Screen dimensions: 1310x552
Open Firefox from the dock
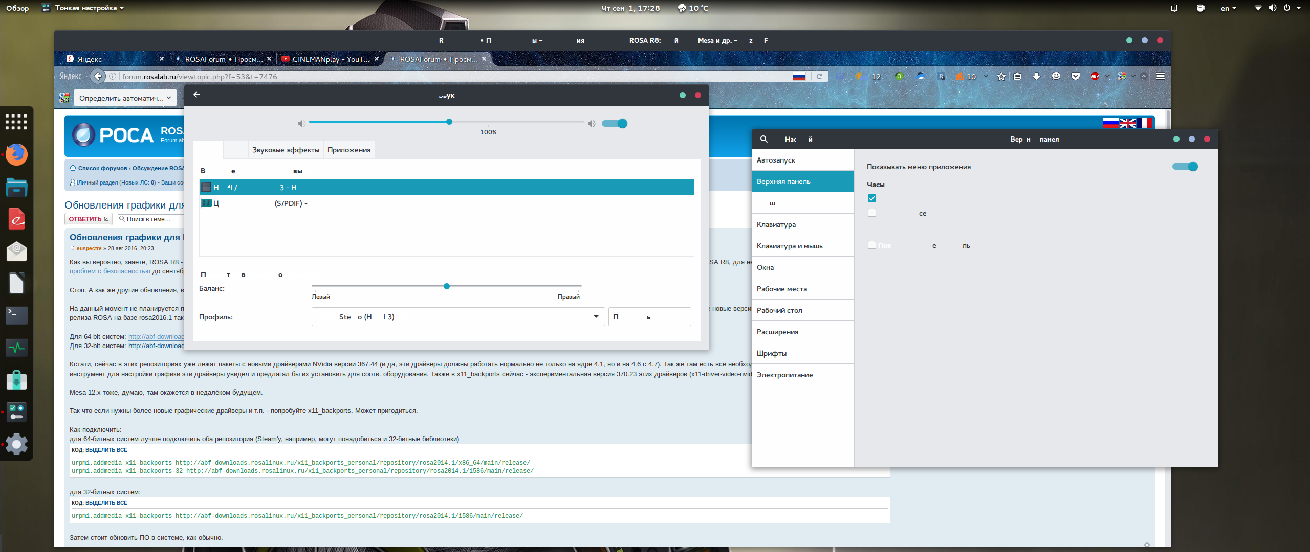[x=16, y=154]
